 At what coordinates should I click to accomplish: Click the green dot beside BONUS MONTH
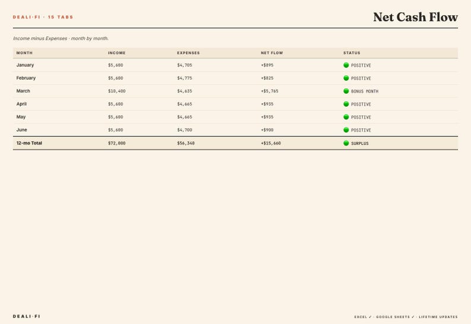346,91
